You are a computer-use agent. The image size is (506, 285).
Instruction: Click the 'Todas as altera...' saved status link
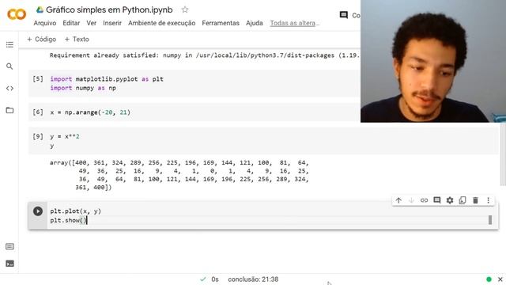(x=295, y=23)
